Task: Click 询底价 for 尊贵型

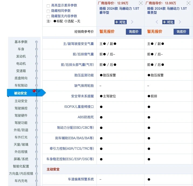Action: [181, 32]
